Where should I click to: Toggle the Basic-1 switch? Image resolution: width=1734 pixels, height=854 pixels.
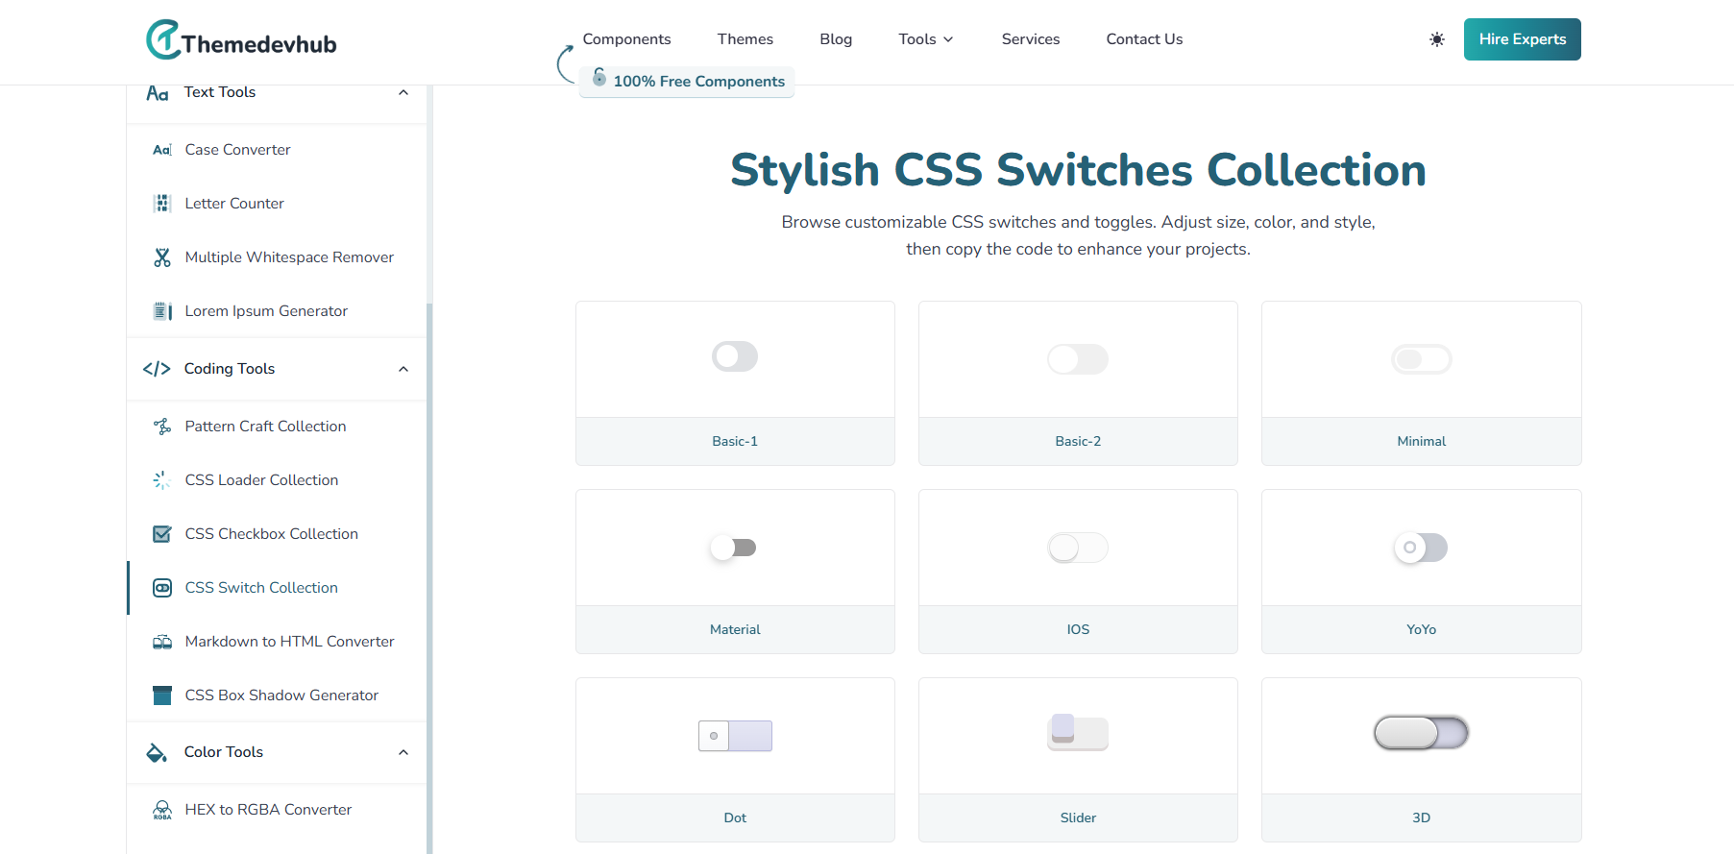pos(735,356)
